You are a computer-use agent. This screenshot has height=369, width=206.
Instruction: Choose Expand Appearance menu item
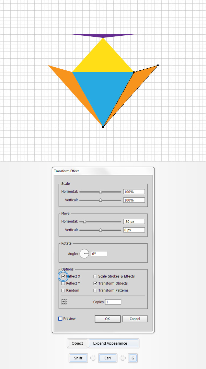click(x=114, y=343)
